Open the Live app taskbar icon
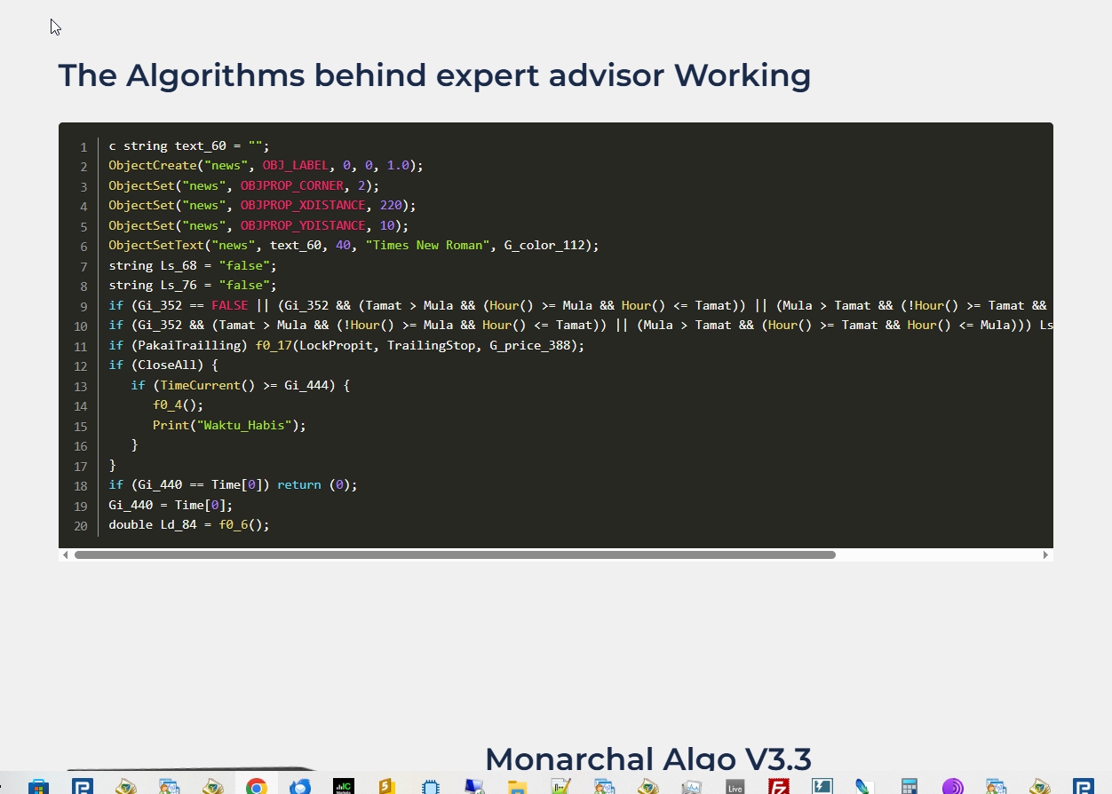1112x794 pixels. coord(735,787)
